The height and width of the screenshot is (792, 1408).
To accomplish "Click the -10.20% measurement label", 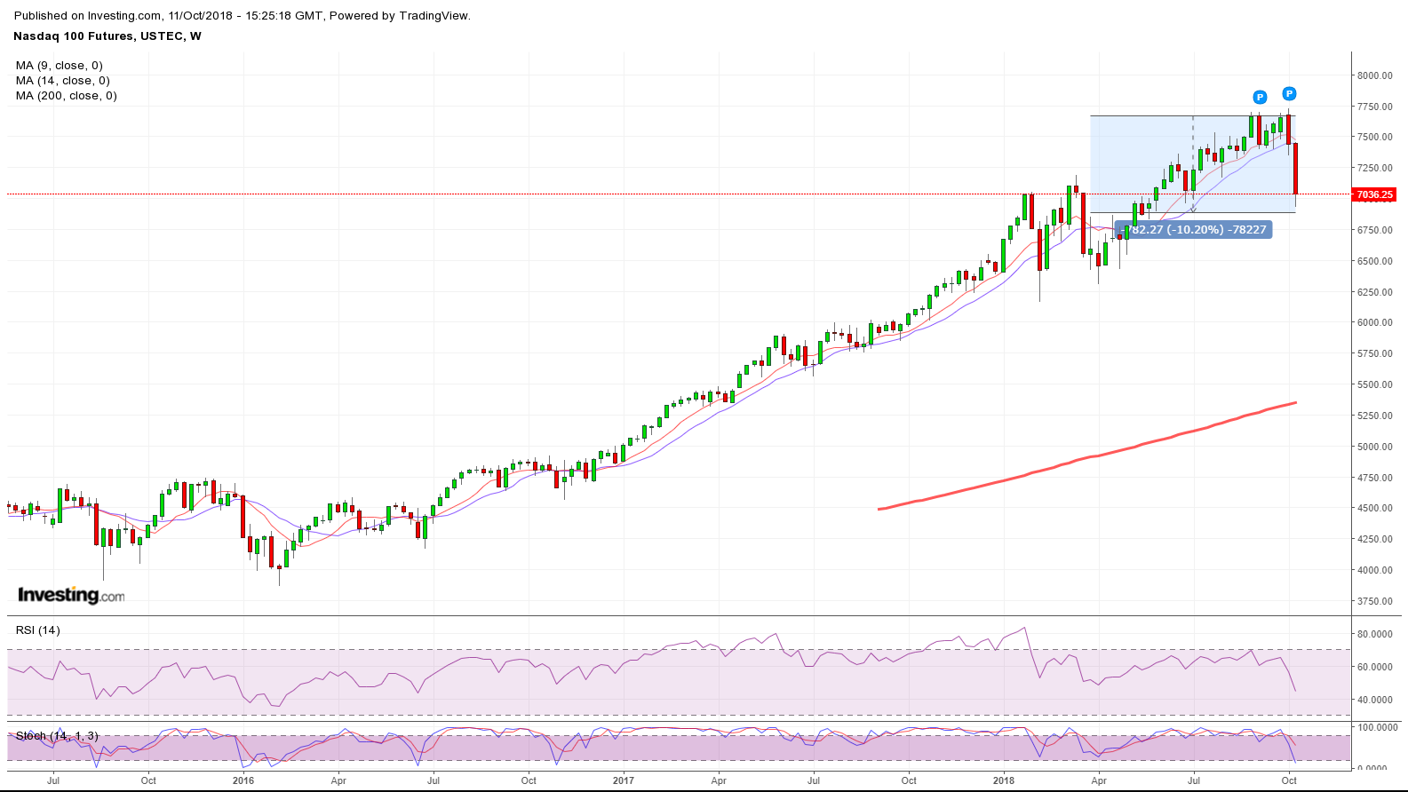I will coord(1192,229).
